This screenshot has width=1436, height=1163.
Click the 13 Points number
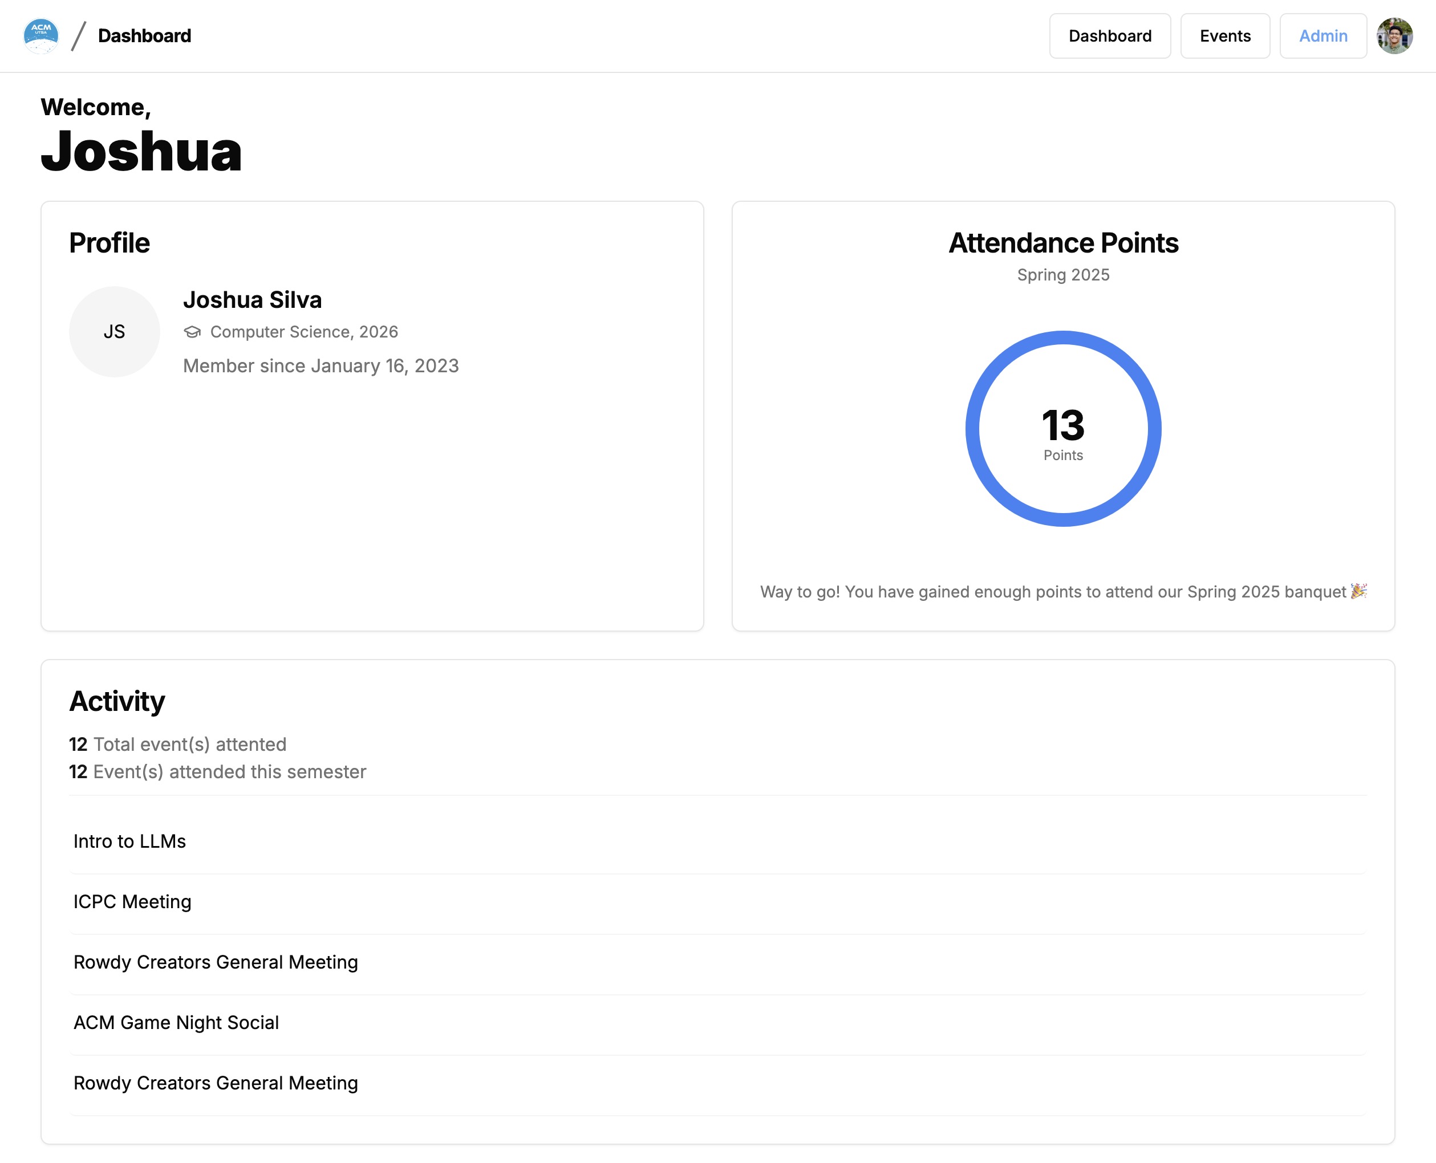point(1063,425)
